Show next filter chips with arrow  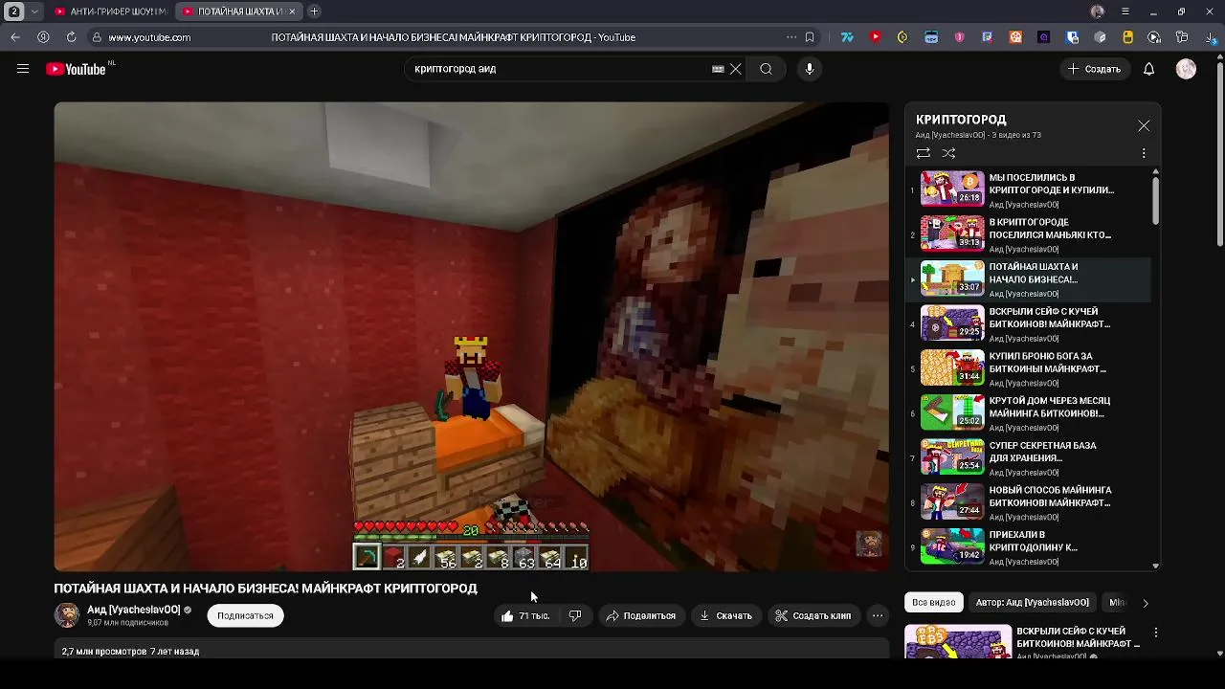click(x=1146, y=603)
